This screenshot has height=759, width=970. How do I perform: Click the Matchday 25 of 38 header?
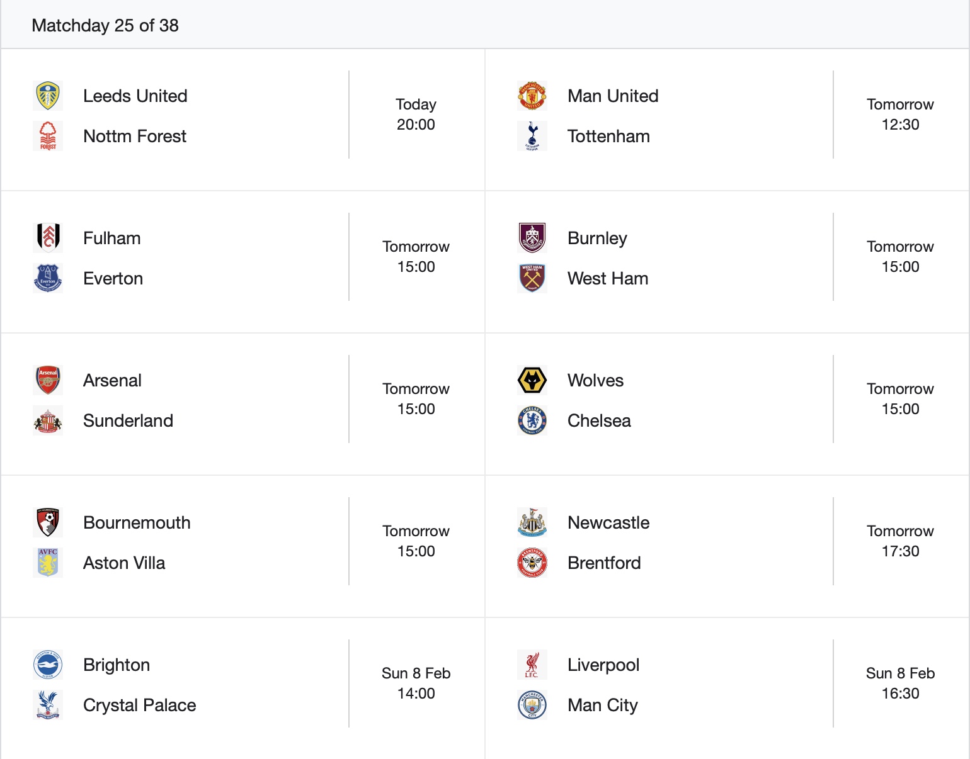tap(105, 25)
